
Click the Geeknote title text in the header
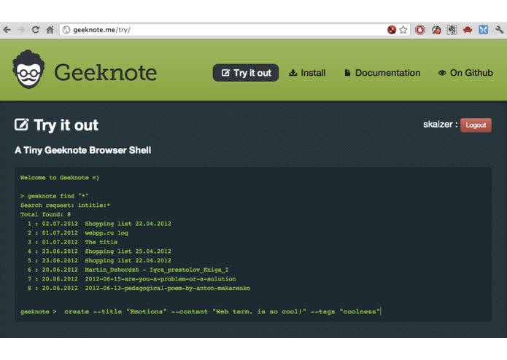(x=105, y=72)
